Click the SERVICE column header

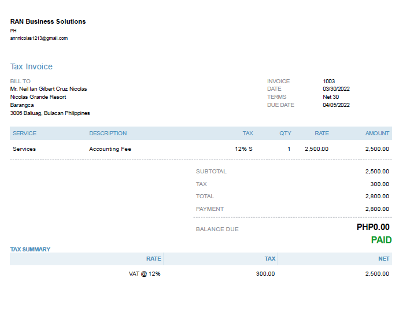click(x=24, y=133)
